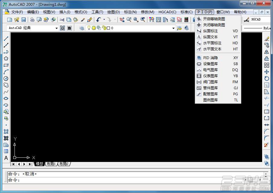Viewport: 273px width, 193px height.
Task: Open the AutoCAD 经典 workspace dropdown
Action: coord(32,28)
